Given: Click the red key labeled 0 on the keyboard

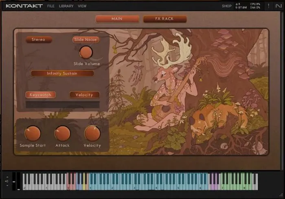Looking at the screenshot, I should (68, 187).
